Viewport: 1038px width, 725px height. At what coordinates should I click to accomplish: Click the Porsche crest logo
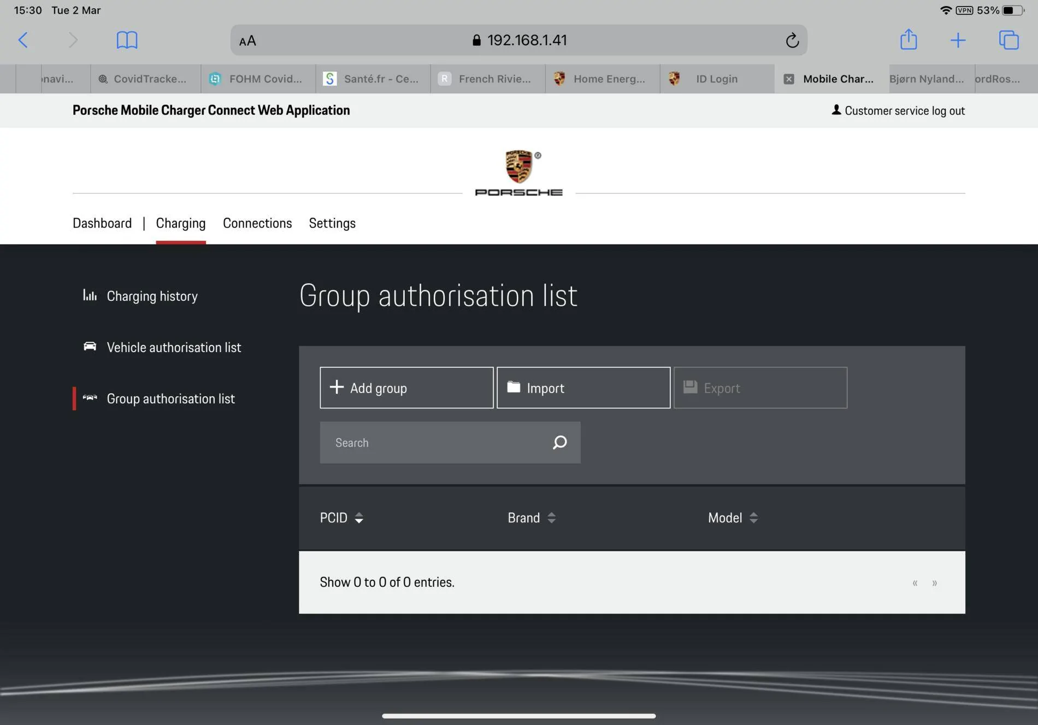(519, 167)
